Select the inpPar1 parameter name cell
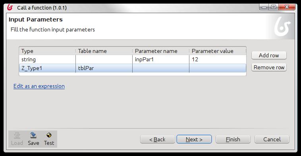The height and width of the screenshot is (156, 301). (161, 59)
